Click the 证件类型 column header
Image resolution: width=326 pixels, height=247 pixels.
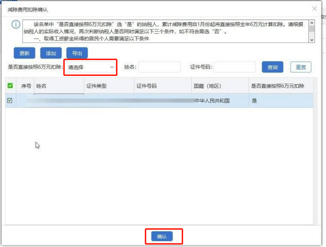click(x=109, y=86)
